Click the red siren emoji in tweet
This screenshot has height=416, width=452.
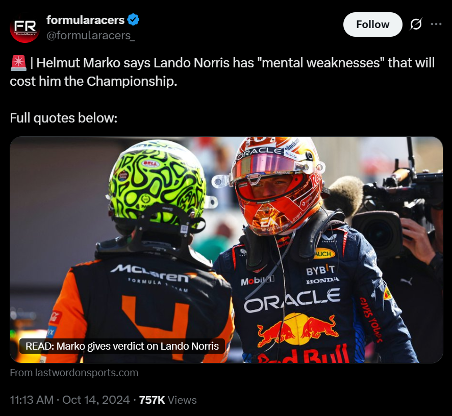coord(18,63)
